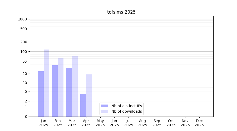Select the 0 tick label on y-axis
The width and height of the screenshot is (237, 131).
click(26, 117)
